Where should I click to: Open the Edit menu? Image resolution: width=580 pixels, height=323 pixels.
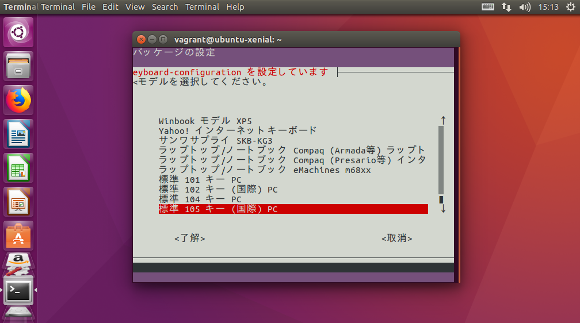[x=110, y=7]
